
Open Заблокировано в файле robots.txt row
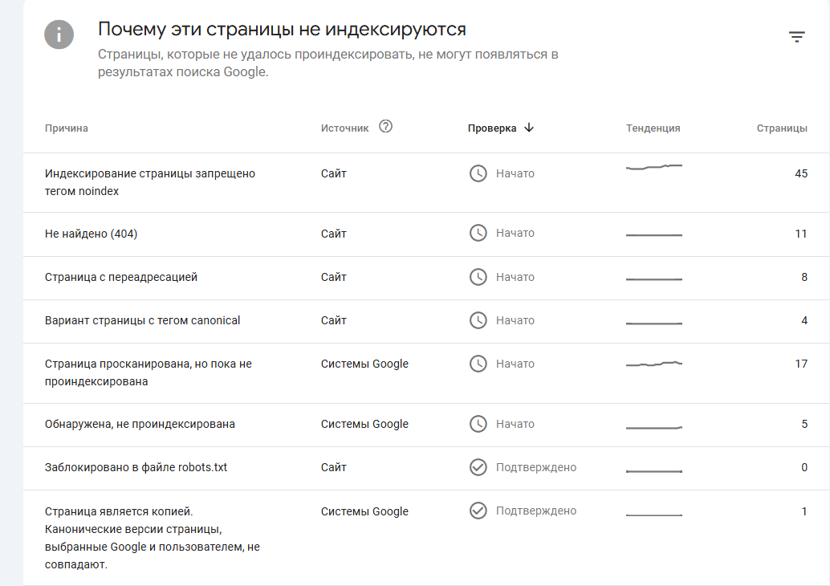coord(136,467)
